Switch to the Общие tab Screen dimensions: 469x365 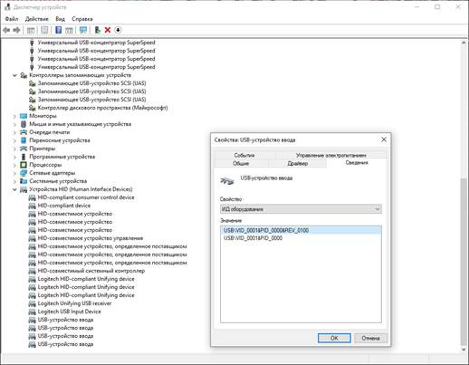click(x=241, y=163)
